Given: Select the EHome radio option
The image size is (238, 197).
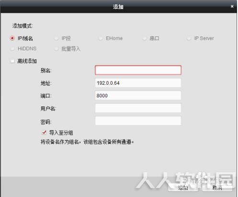Looking at the screenshot, I should pyautogui.click(x=101, y=38).
